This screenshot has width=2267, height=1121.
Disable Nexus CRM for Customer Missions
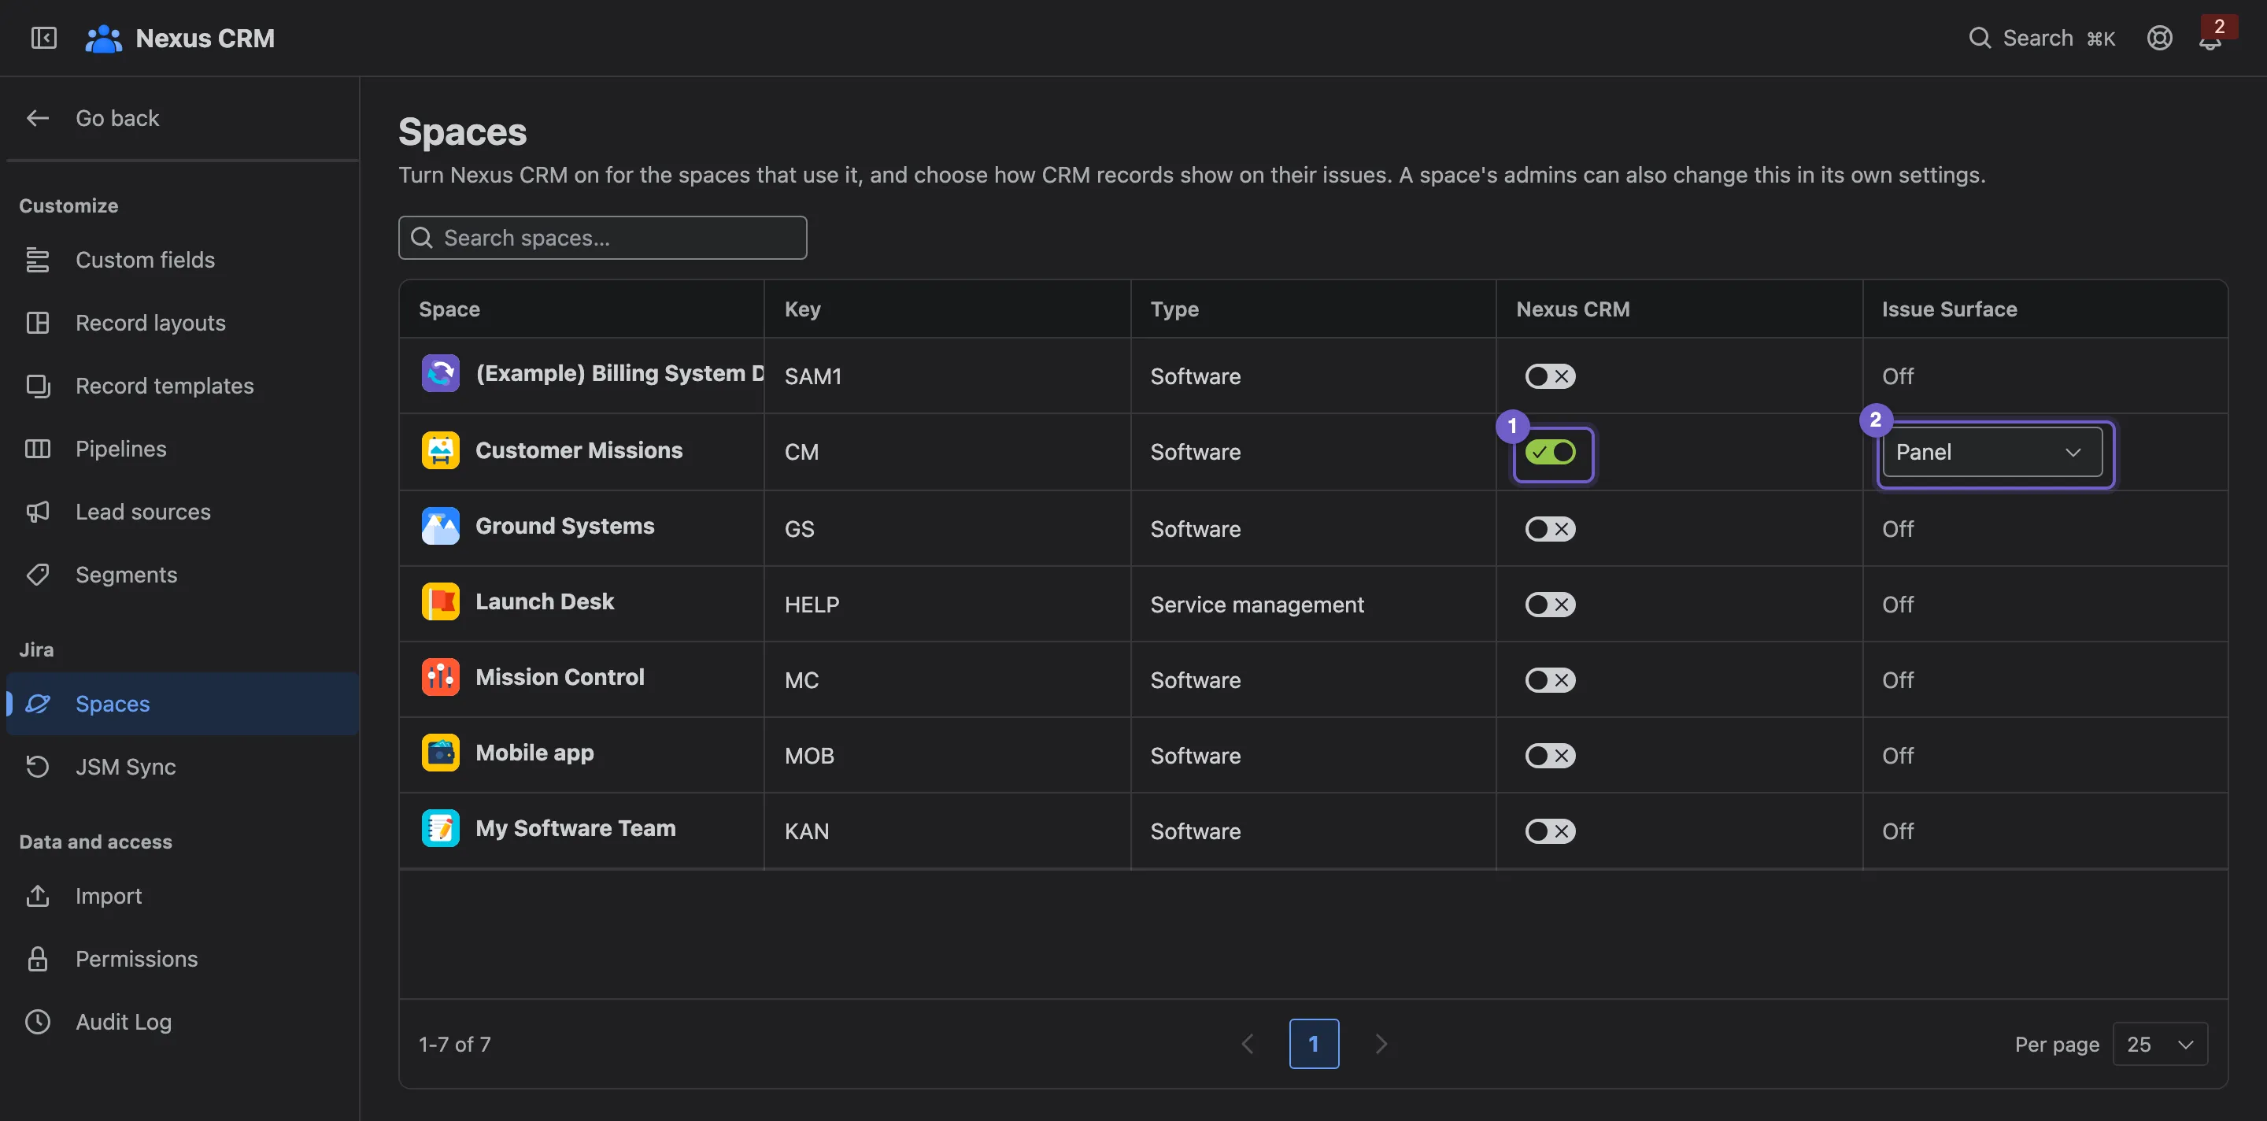1550,453
